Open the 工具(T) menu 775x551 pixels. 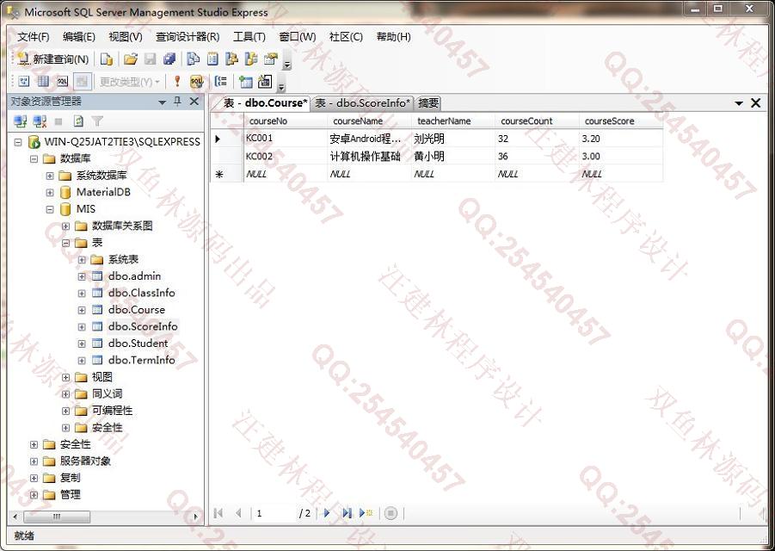(x=249, y=37)
